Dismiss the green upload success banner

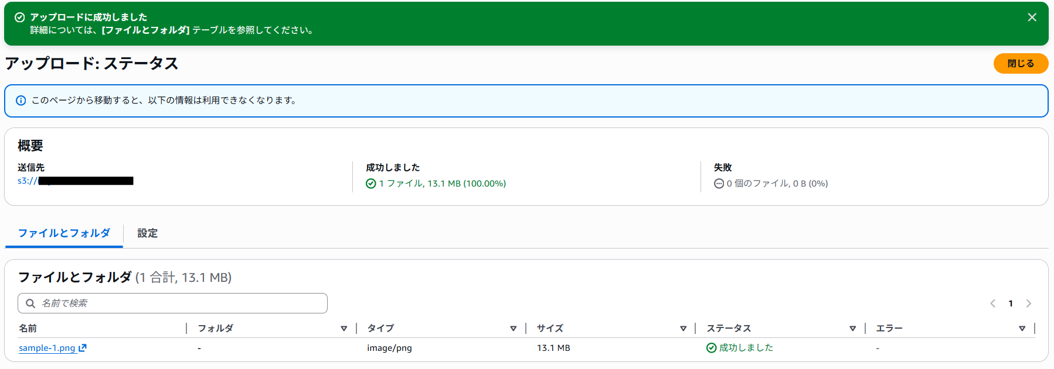[1032, 18]
